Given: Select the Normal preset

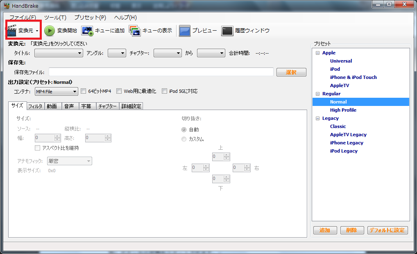Looking at the screenshot, I should coord(338,102).
